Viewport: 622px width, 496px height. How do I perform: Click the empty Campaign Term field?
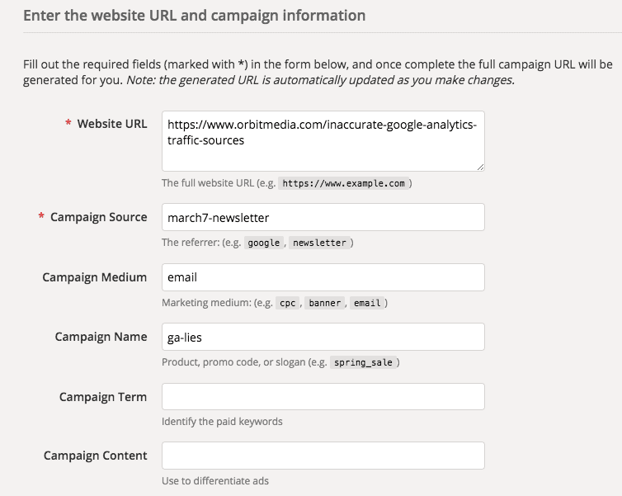coord(323,396)
